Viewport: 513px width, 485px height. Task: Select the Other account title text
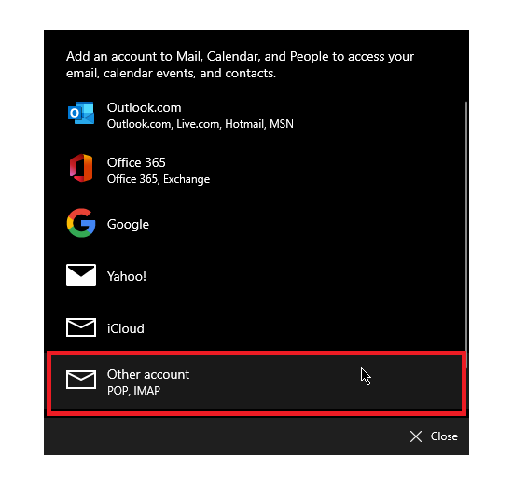pos(148,374)
